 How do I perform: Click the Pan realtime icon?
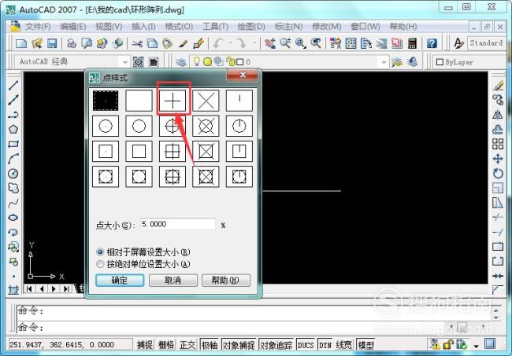point(269,43)
